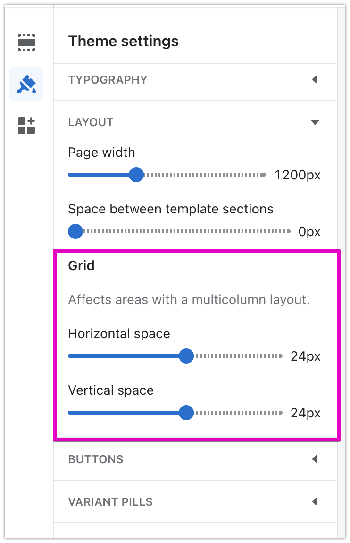Select the Theme settings paintbrush icon
Viewport: 350px width, 543px height.
26,84
